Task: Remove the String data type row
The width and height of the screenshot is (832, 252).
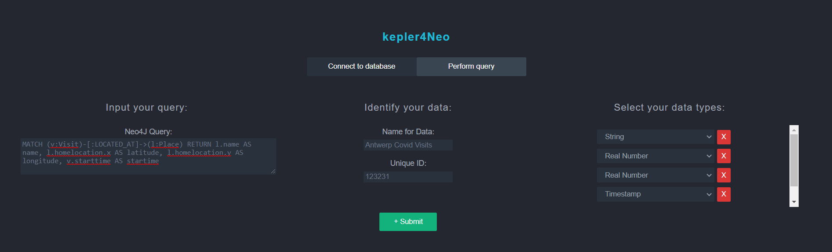Action: pos(724,137)
